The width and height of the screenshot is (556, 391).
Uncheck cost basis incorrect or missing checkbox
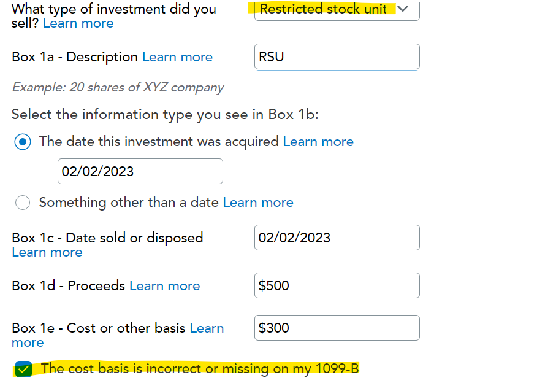coord(23,370)
